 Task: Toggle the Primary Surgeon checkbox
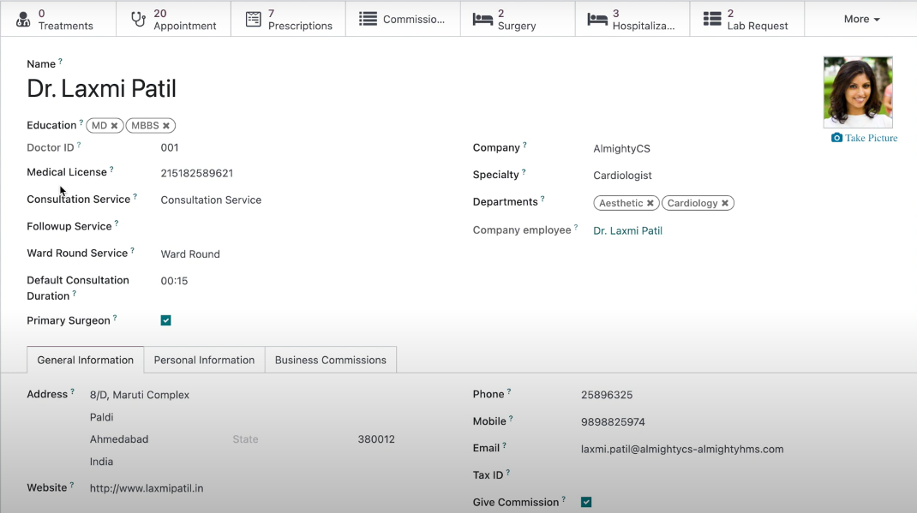pyautogui.click(x=166, y=320)
